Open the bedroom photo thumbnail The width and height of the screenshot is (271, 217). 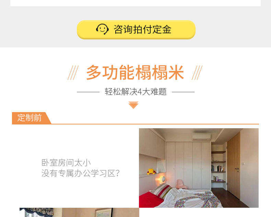pyautogui.click(x=199, y=168)
